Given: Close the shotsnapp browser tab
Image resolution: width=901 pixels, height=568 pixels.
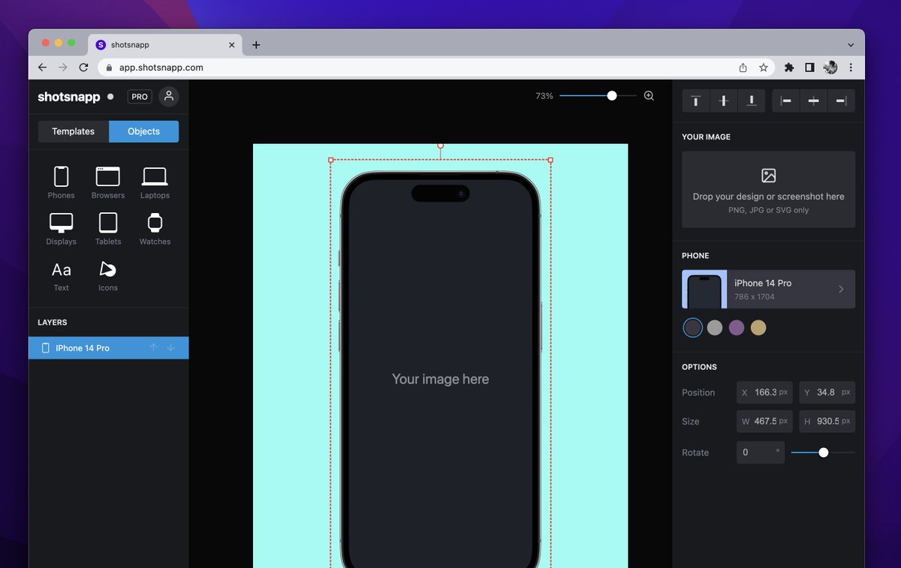Looking at the screenshot, I should click(x=231, y=45).
